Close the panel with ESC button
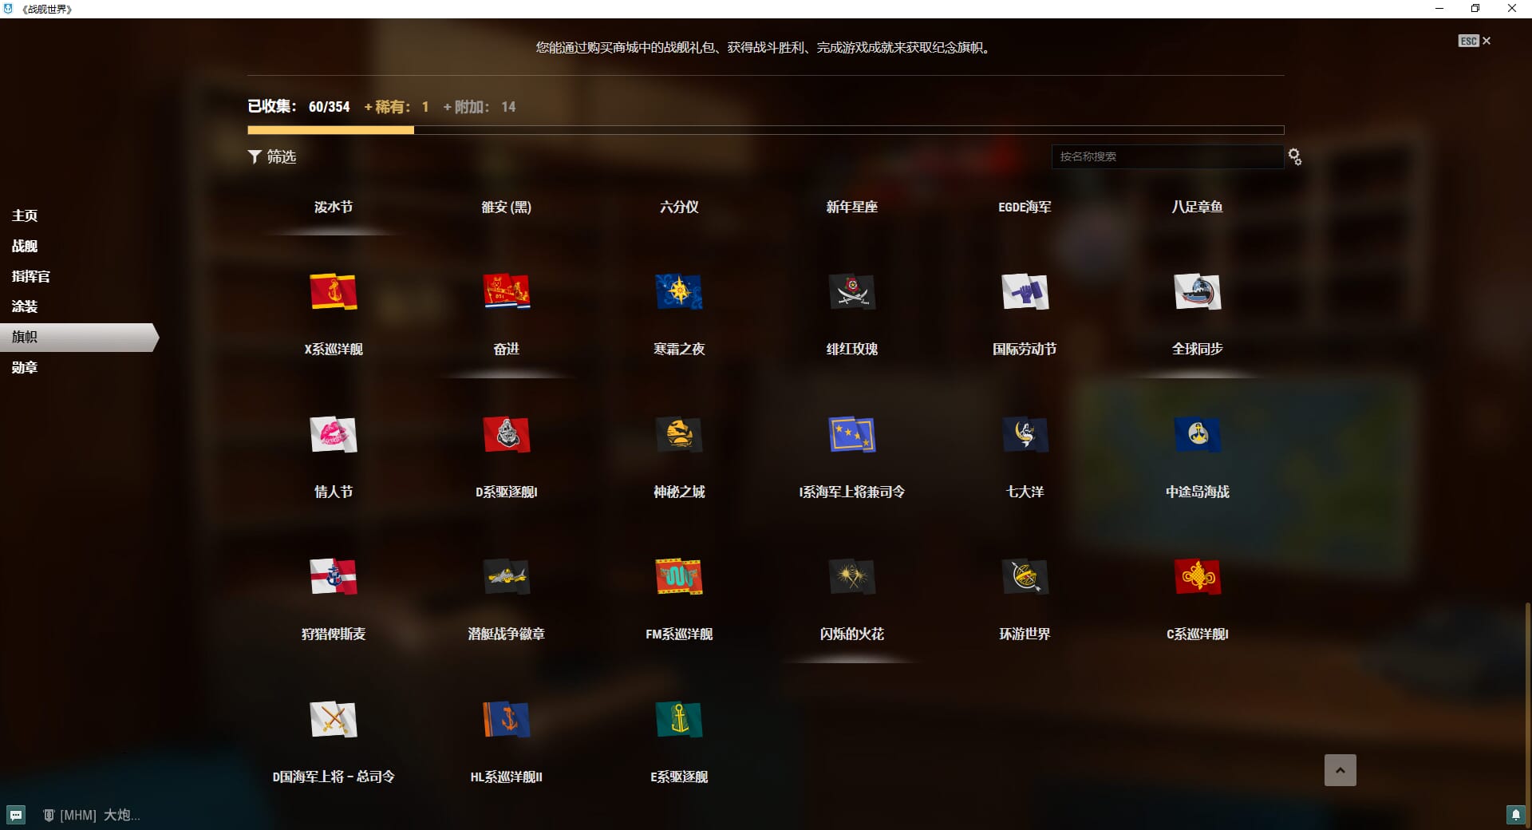The width and height of the screenshot is (1532, 830). click(1474, 41)
